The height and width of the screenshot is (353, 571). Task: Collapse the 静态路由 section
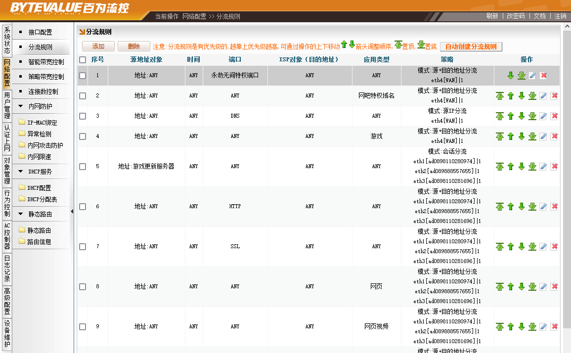coord(21,214)
